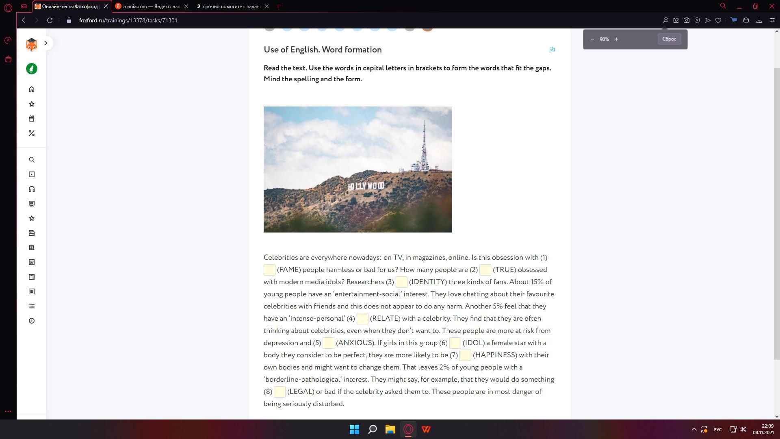Screen dimensions: 780x439
Task: Close the срочно помогите tab
Action: [266, 6]
